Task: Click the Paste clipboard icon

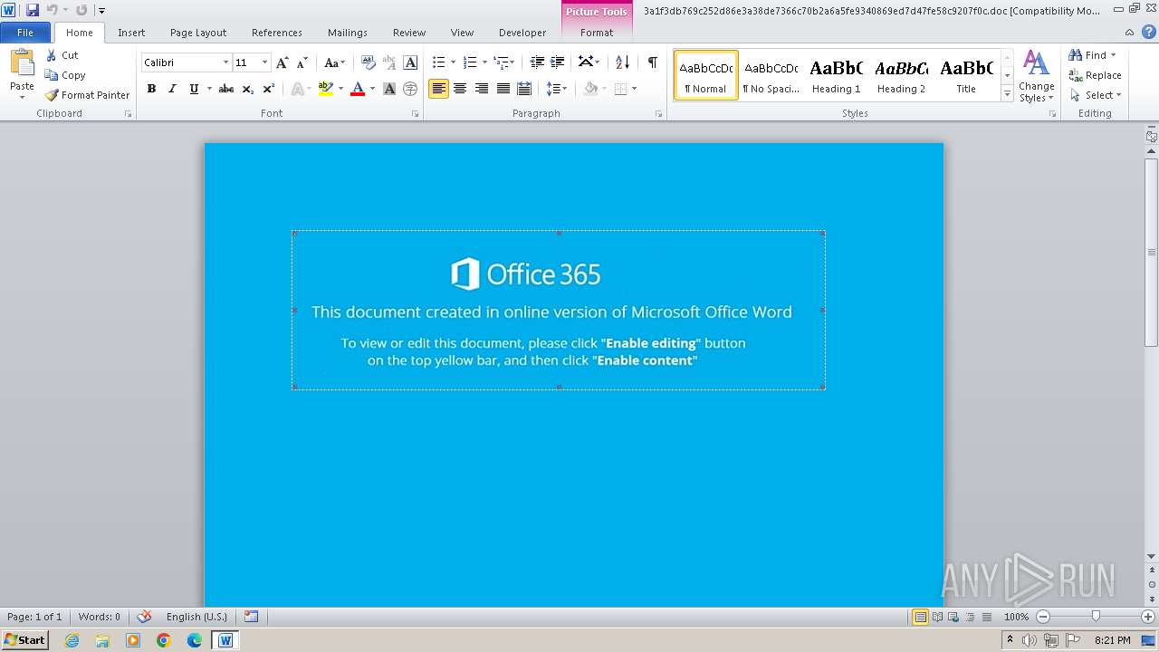Action: tap(22, 65)
